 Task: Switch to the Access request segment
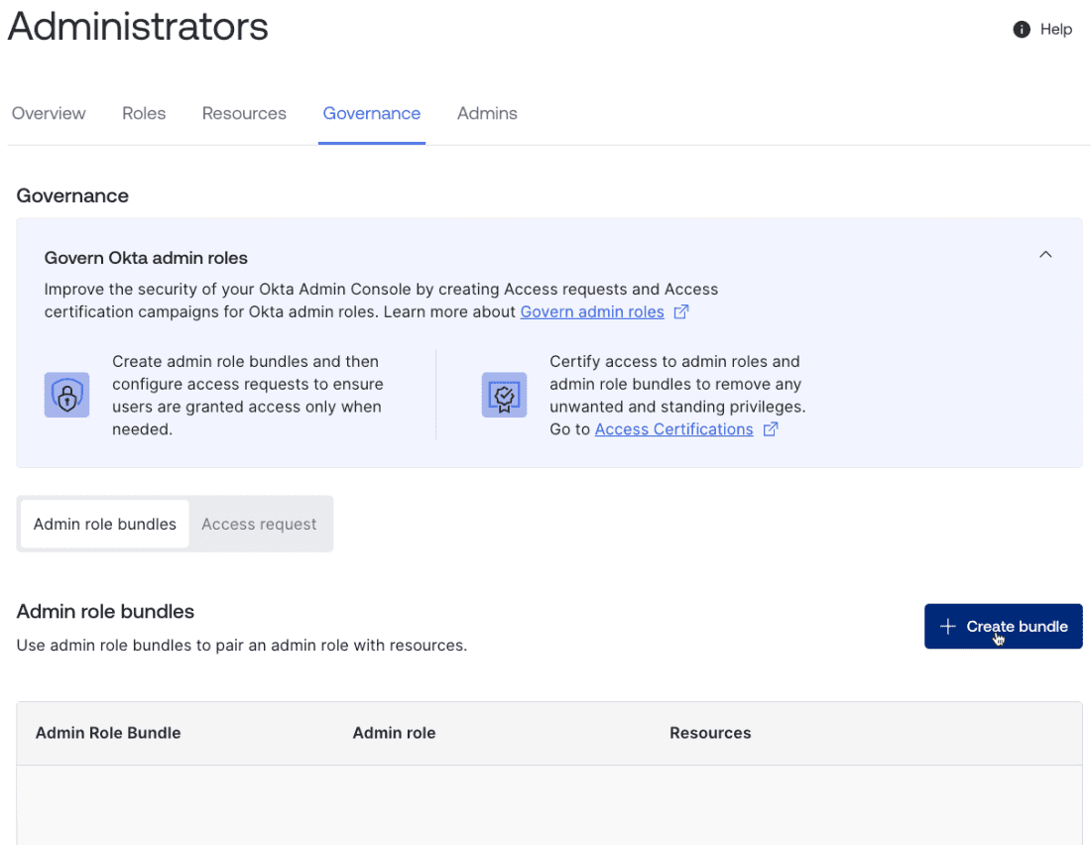coord(259,524)
